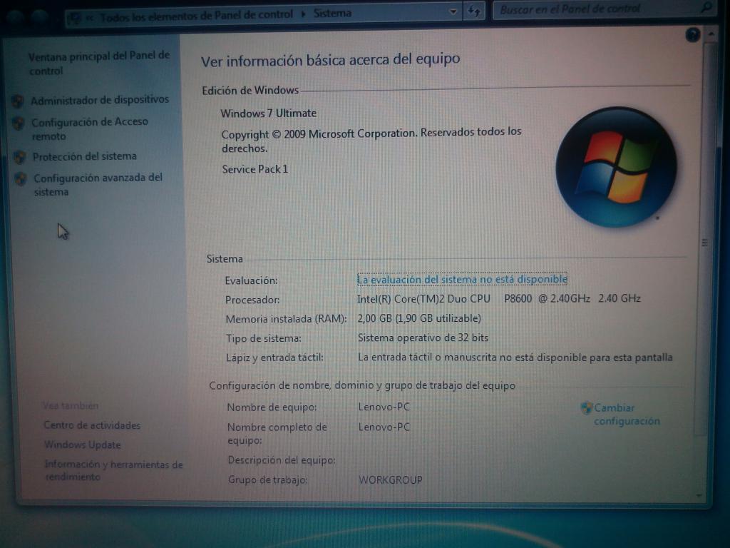Click the Ver información básica acerca del equipo heading

click(x=331, y=60)
